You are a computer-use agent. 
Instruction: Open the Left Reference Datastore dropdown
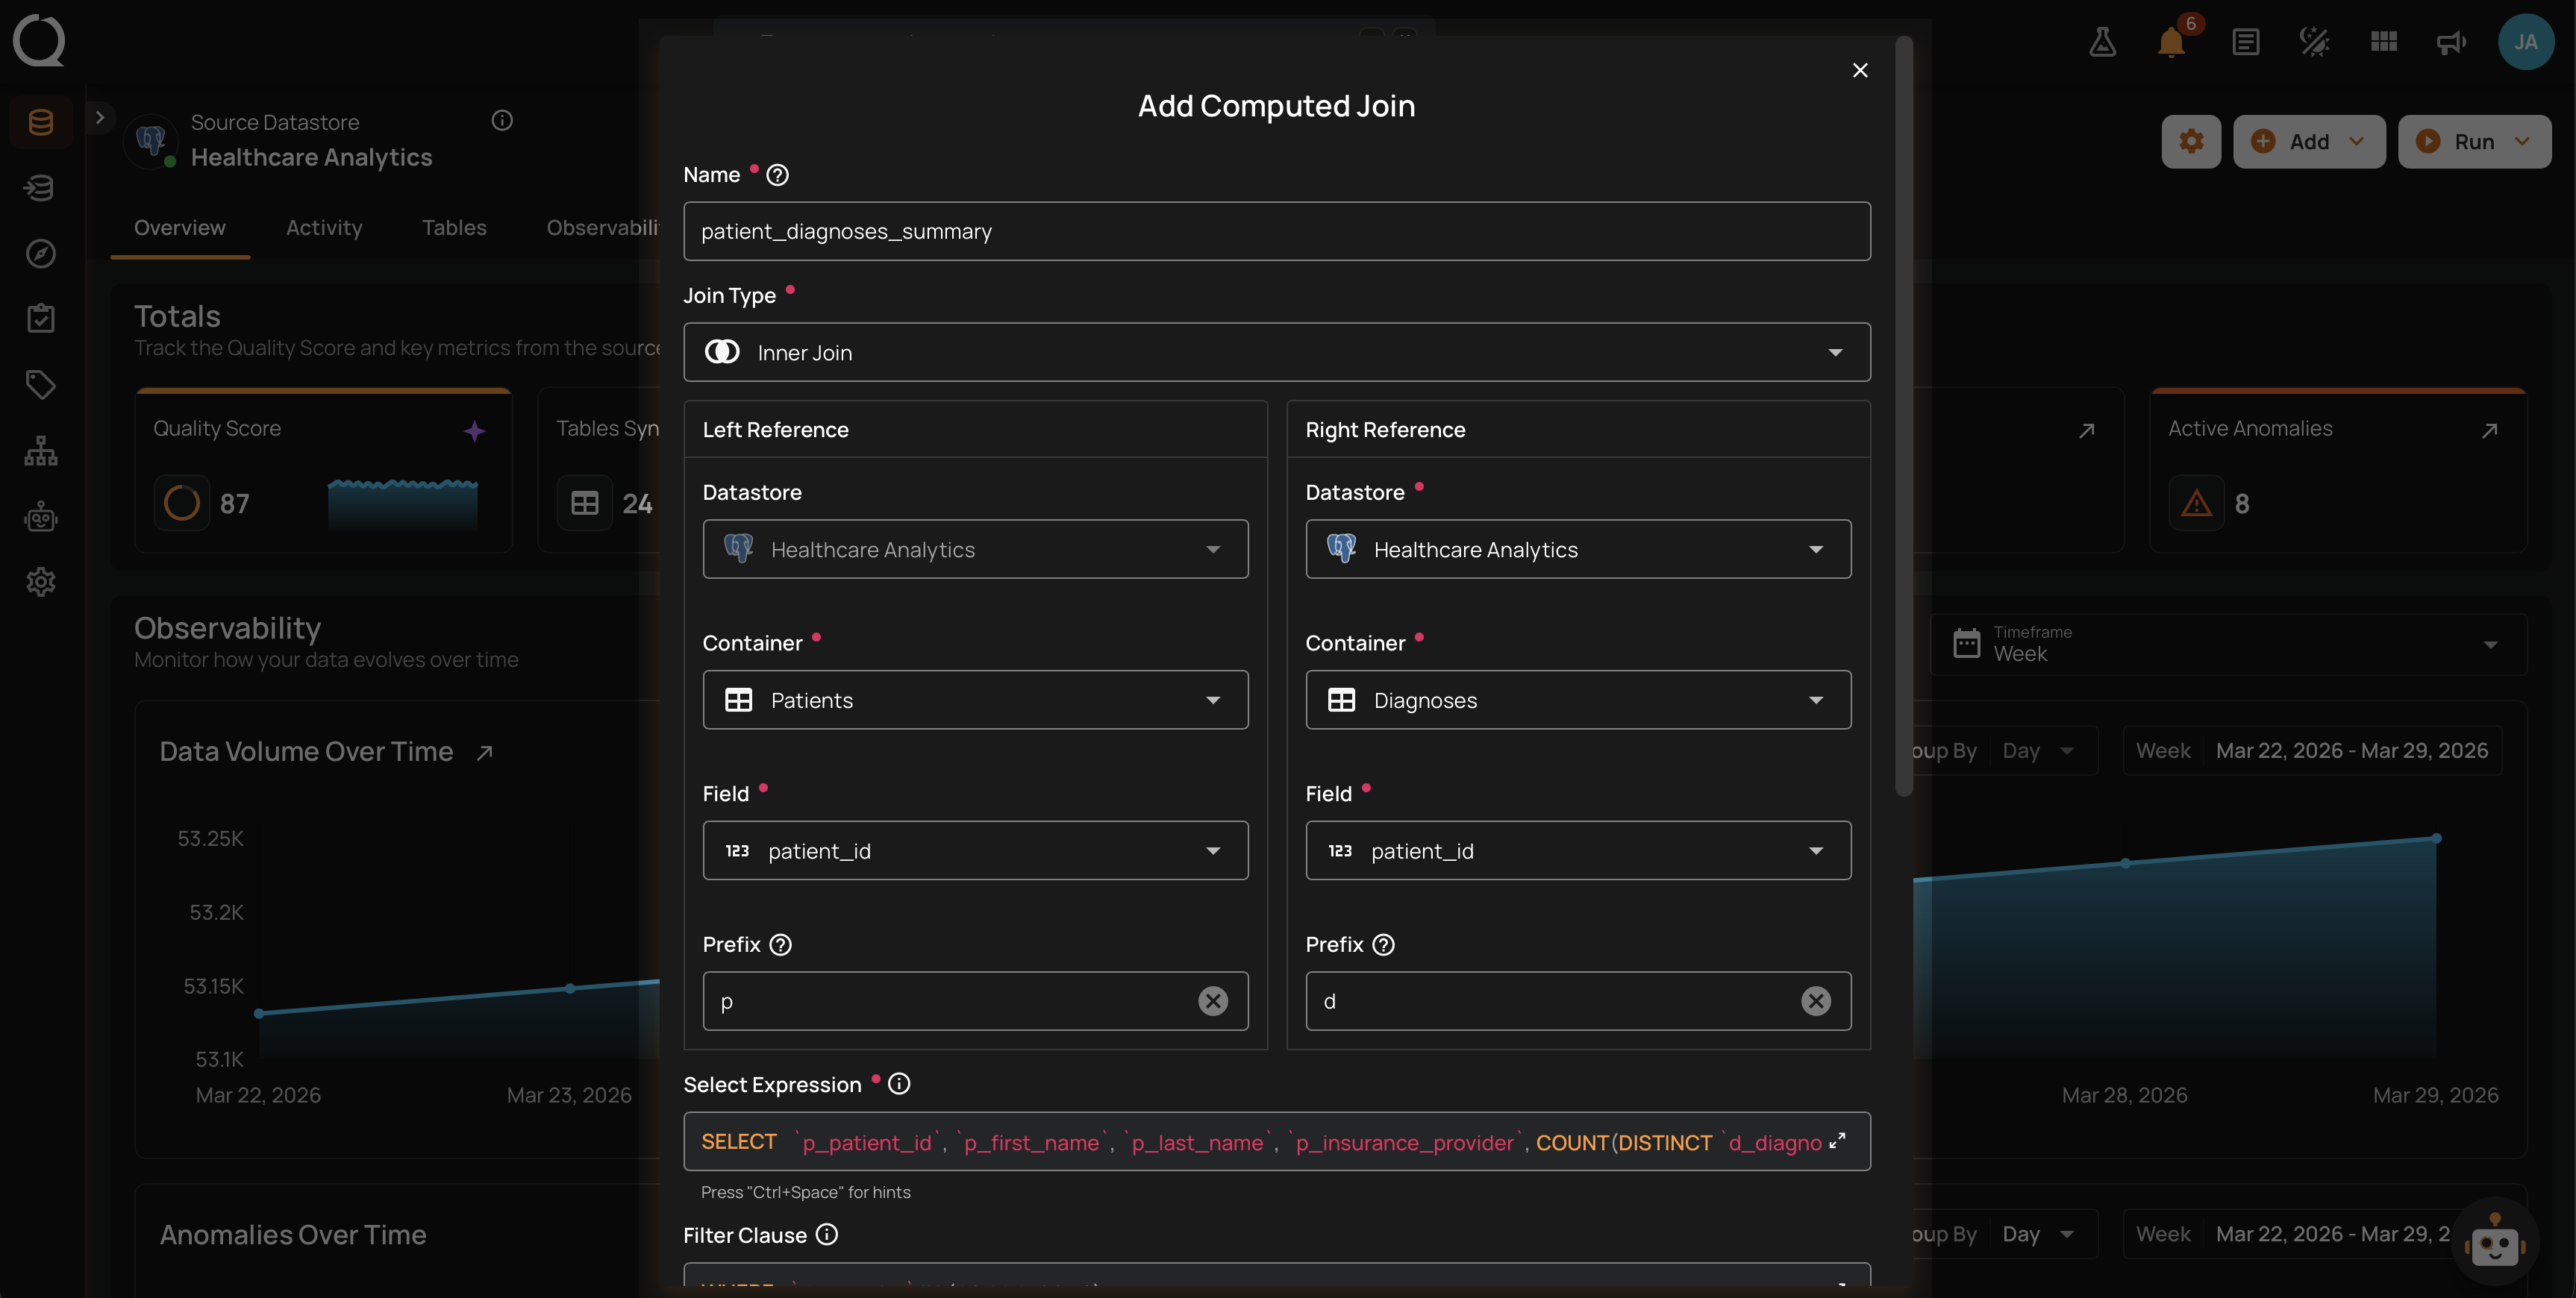[x=975, y=549]
